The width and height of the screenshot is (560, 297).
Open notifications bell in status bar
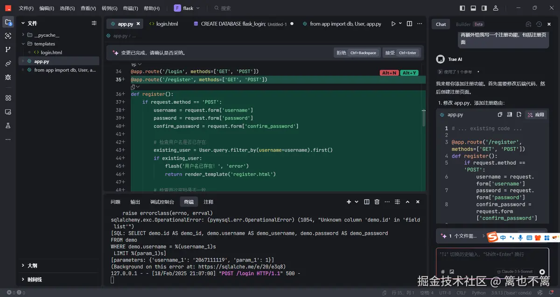(552, 293)
